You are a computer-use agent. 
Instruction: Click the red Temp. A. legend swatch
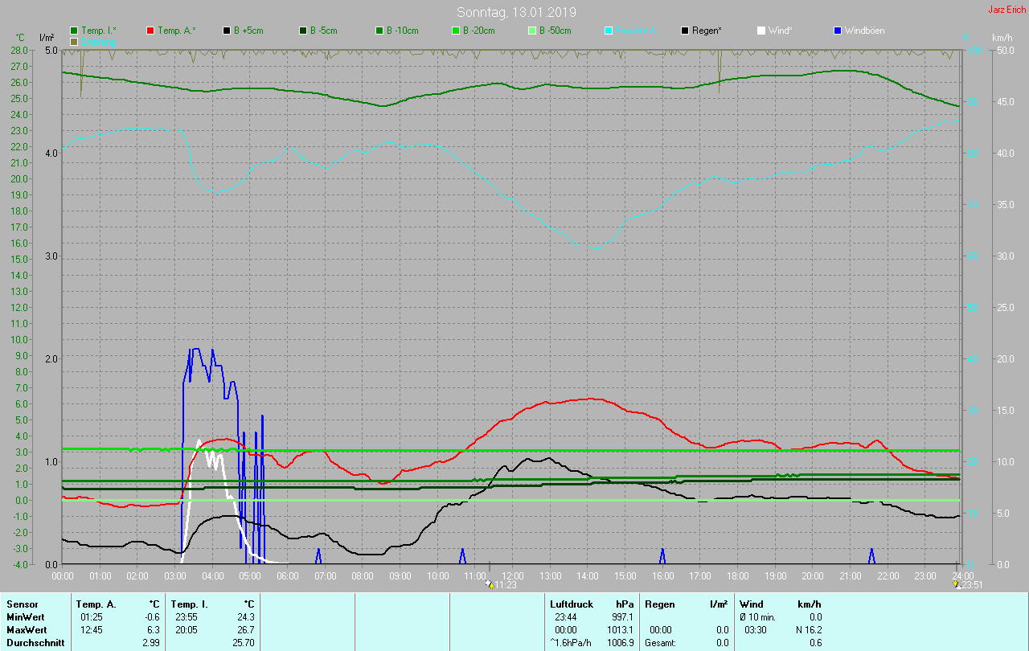(150, 31)
